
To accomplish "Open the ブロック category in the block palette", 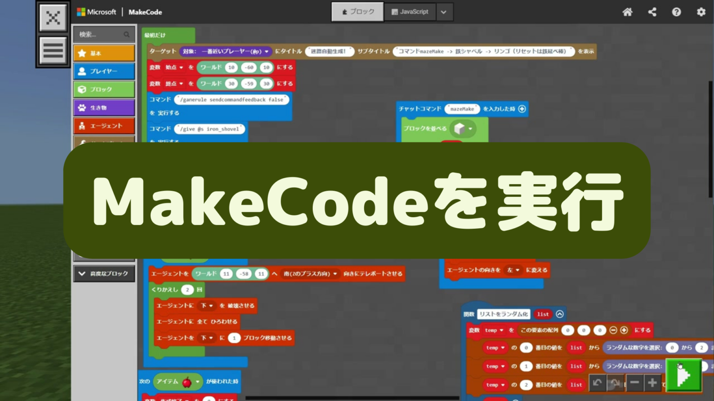I will pos(104,89).
